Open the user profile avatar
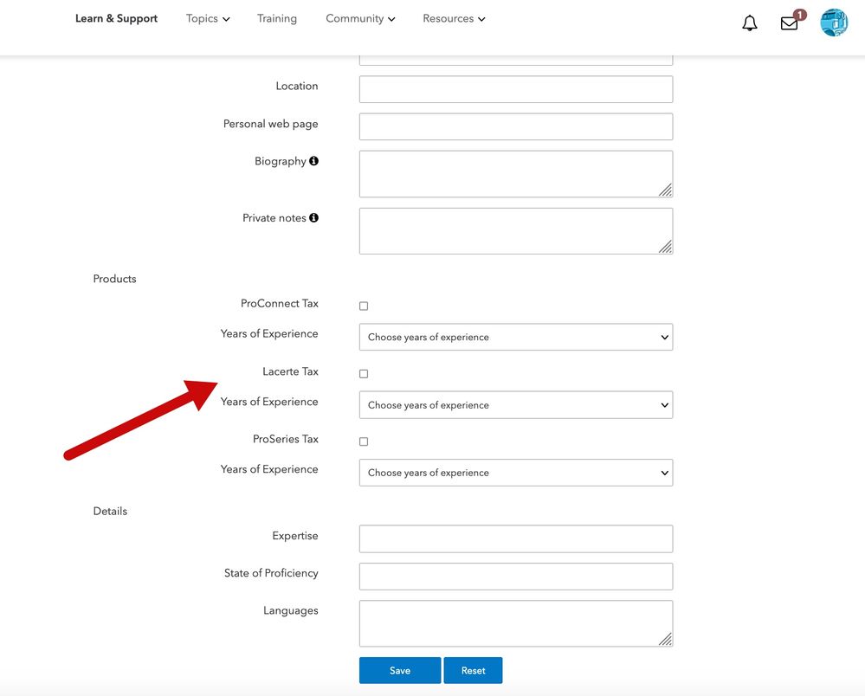This screenshot has width=865, height=696. (x=834, y=23)
